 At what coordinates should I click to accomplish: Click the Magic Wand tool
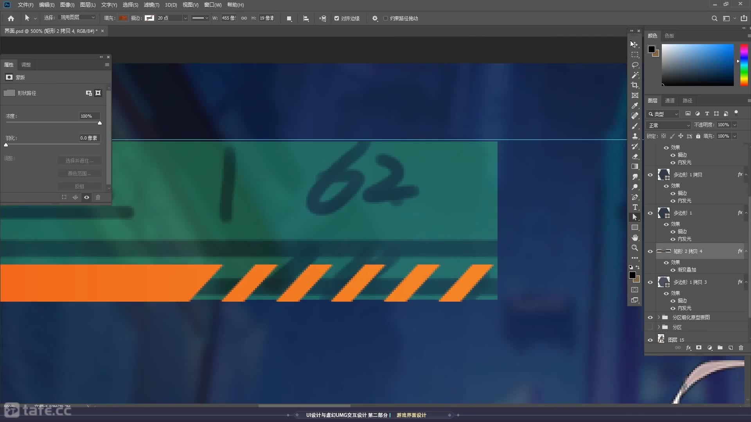[635, 75]
